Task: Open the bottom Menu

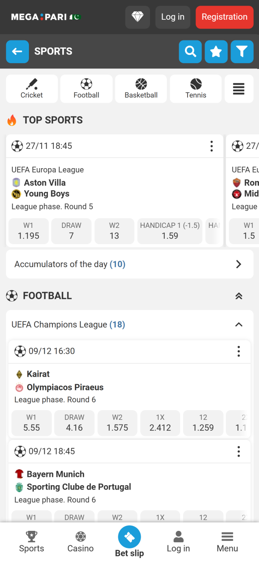Action: click(x=227, y=541)
